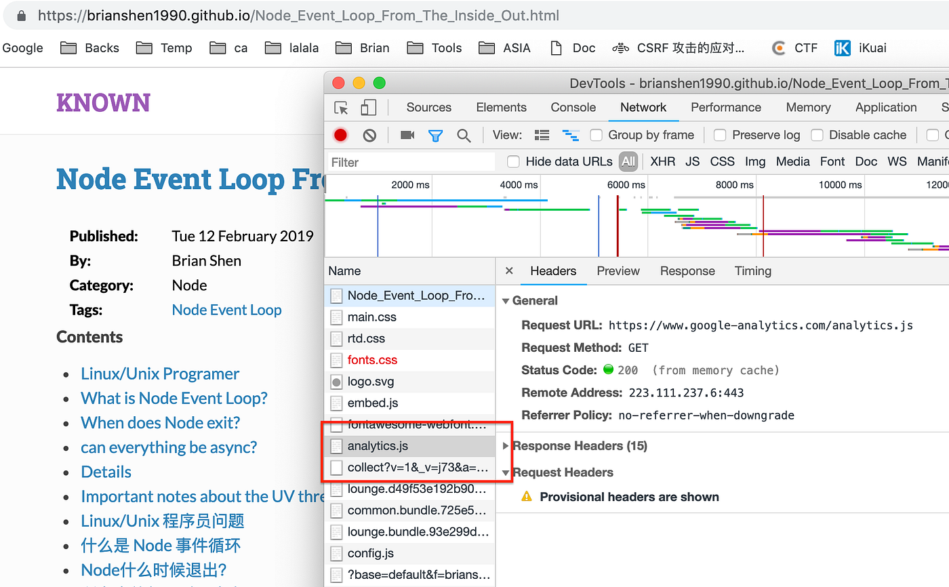Clear the network requests list
The width and height of the screenshot is (949, 587).
pos(369,135)
